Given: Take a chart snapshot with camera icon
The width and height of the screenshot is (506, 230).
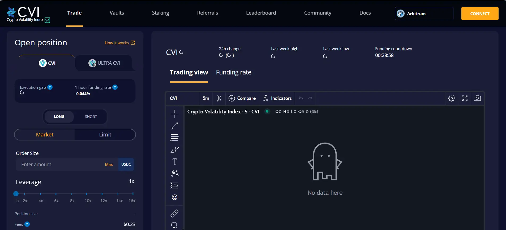Looking at the screenshot, I should (x=477, y=98).
